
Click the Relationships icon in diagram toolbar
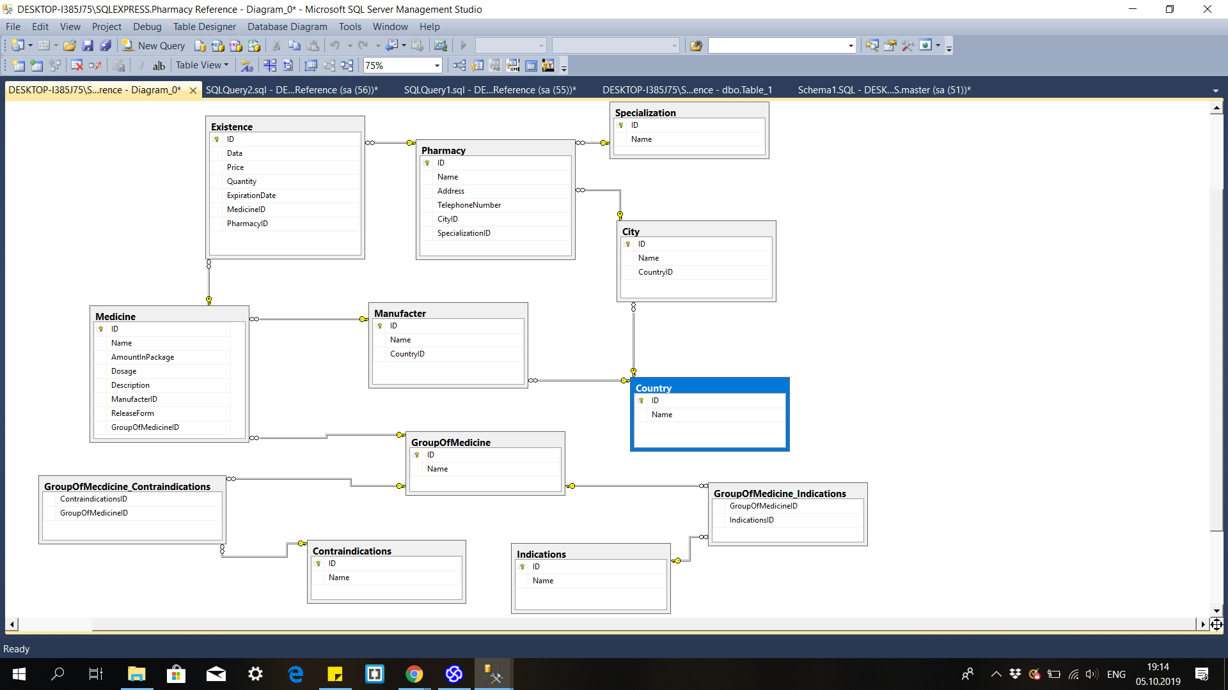[x=459, y=65]
